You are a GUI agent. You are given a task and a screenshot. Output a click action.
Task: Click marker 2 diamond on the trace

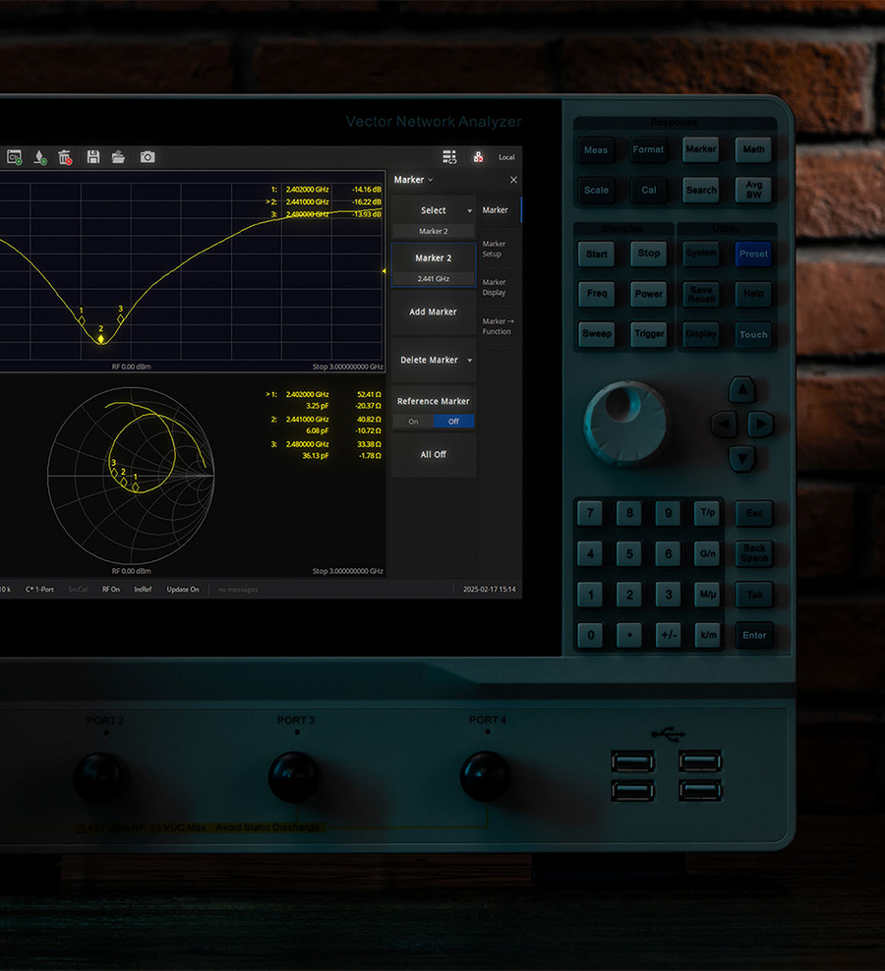click(x=101, y=339)
